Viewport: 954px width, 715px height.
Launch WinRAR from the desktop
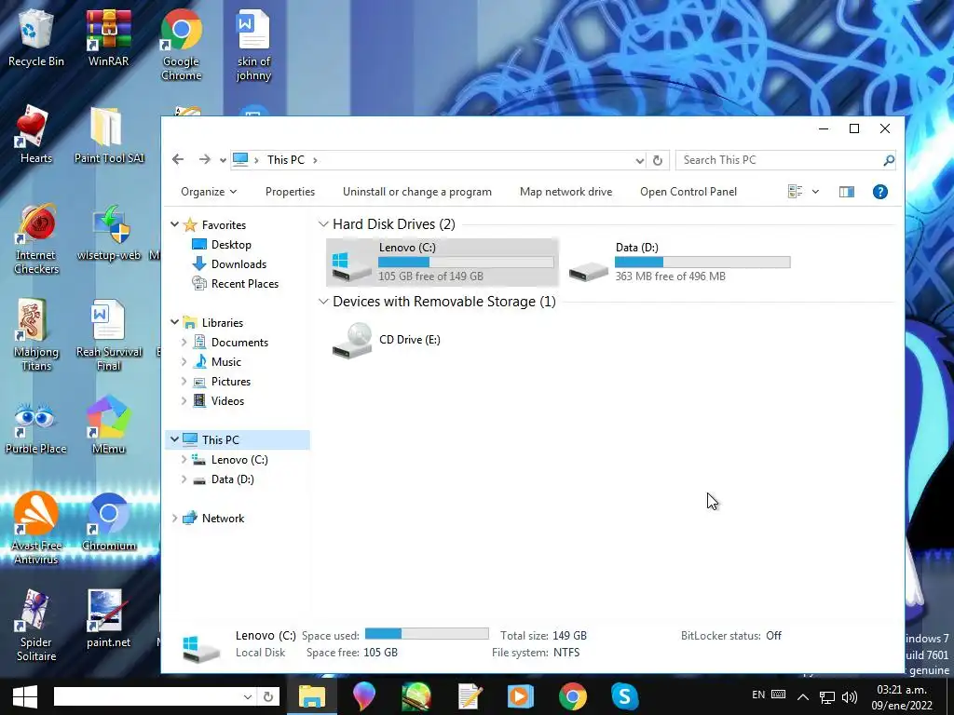point(108,37)
